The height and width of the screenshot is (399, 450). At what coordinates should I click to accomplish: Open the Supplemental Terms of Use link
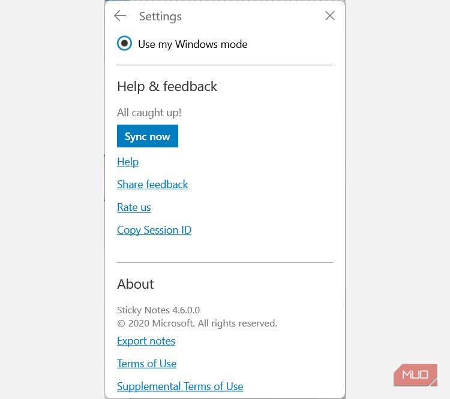click(180, 386)
